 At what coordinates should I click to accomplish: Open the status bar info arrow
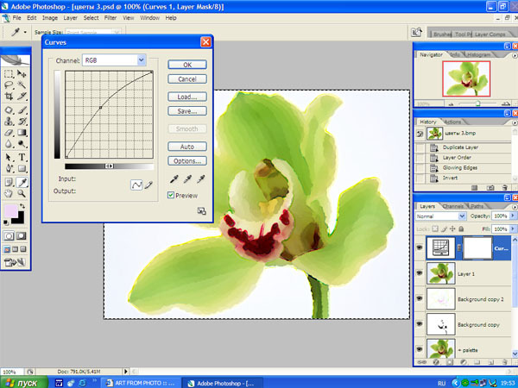pos(125,372)
